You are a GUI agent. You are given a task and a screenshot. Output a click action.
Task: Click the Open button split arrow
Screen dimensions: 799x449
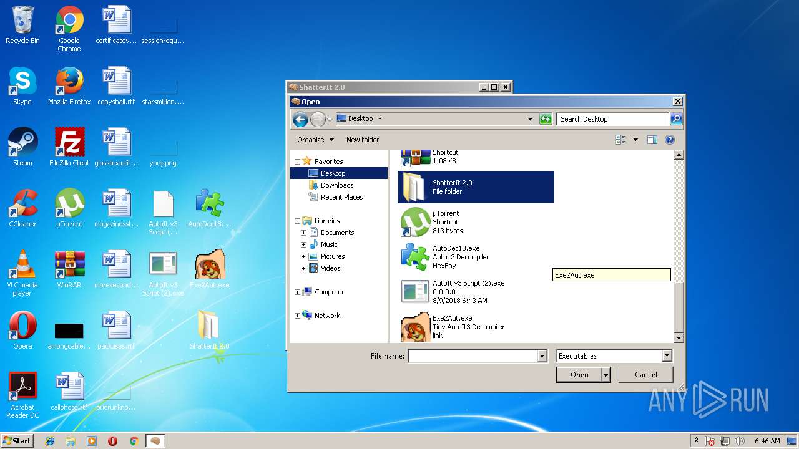click(x=605, y=375)
